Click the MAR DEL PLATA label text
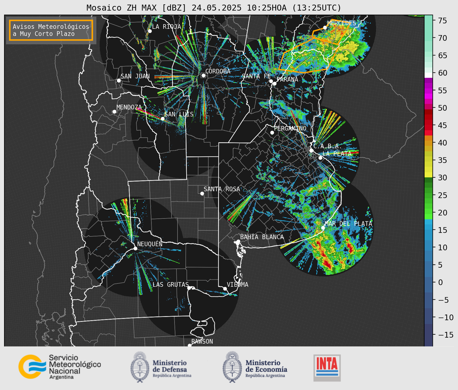Image resolution: width=458 pixels, height=390 pixels. click(x=348, y=224)
